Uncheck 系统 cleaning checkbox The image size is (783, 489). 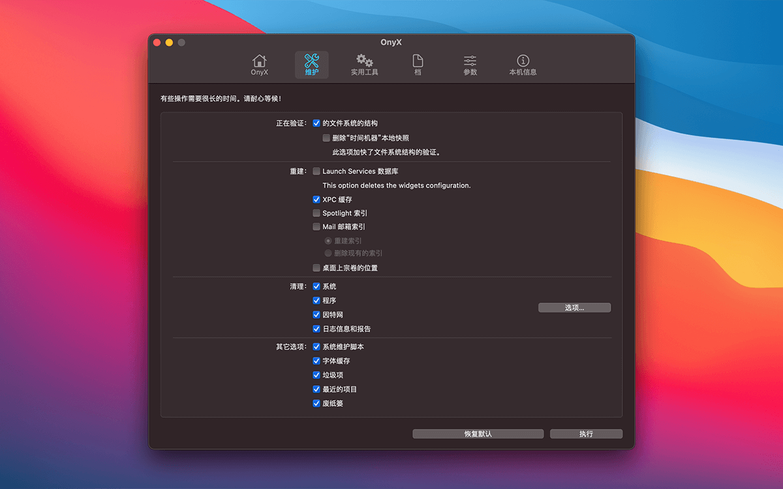coord(316,286)
